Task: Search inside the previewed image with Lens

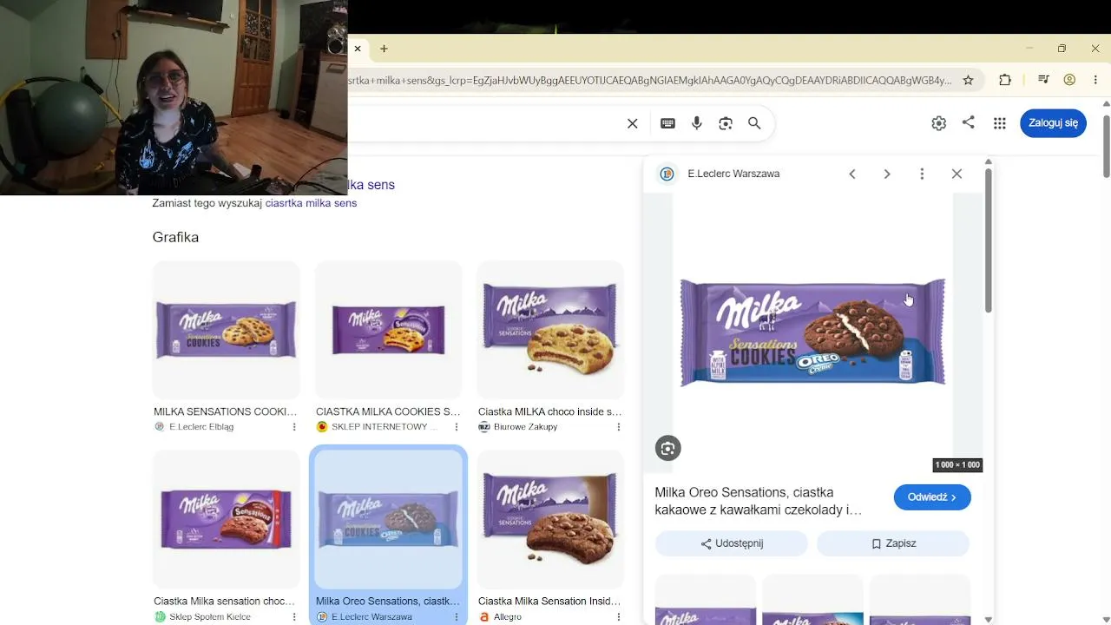Action: click(x=667, y=448)
